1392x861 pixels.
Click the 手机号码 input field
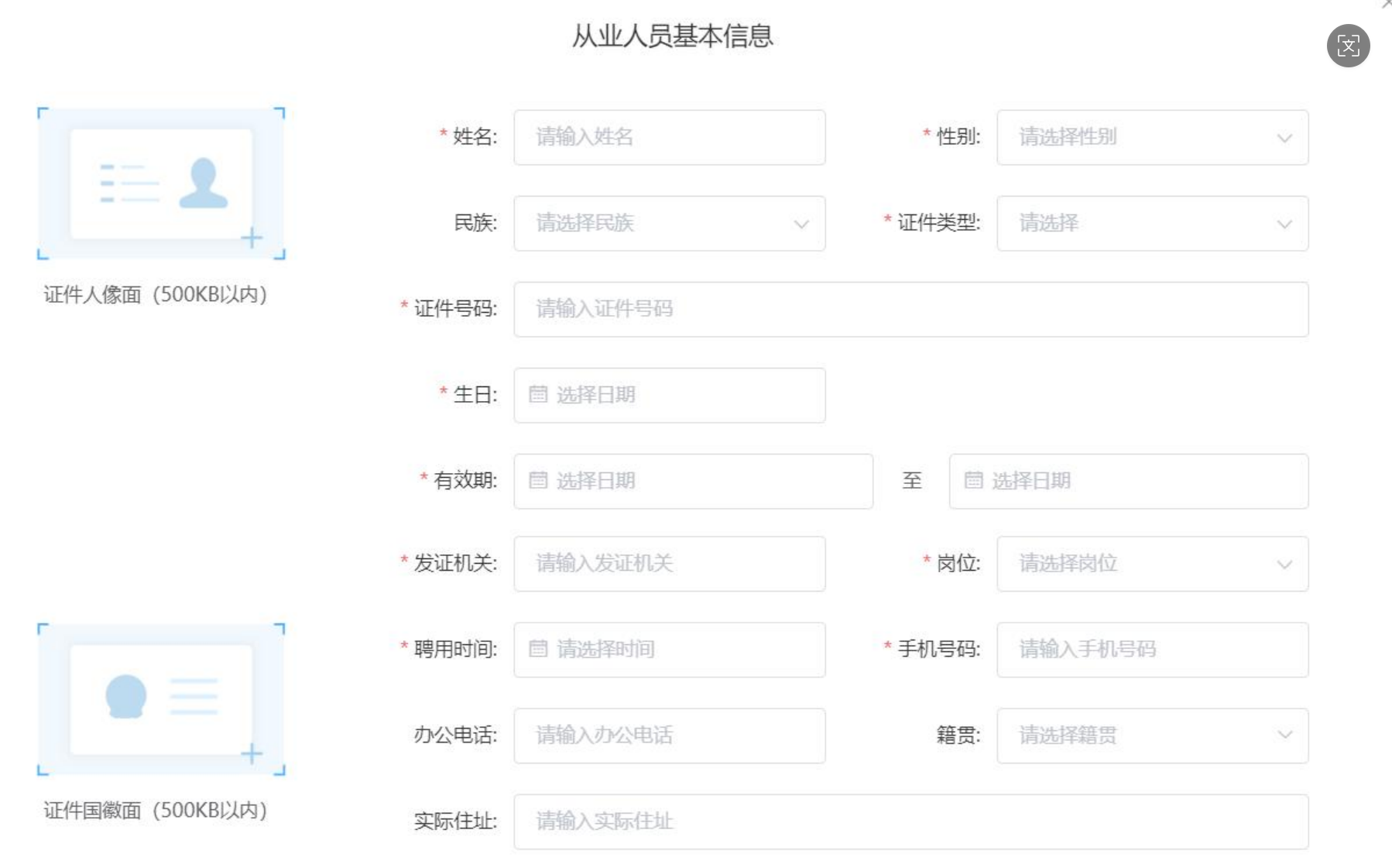click(1152, 650)
